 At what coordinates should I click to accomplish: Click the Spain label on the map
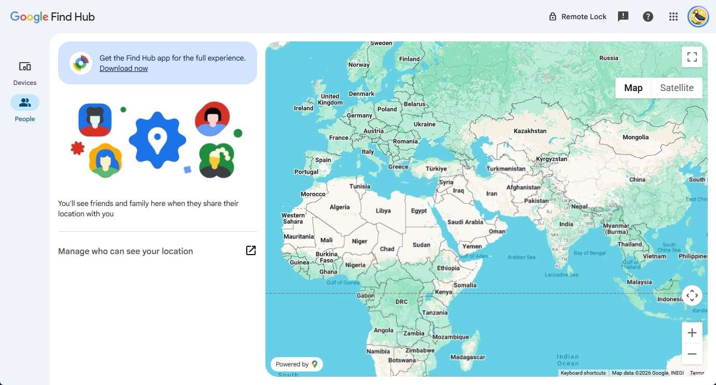point(323,160)
